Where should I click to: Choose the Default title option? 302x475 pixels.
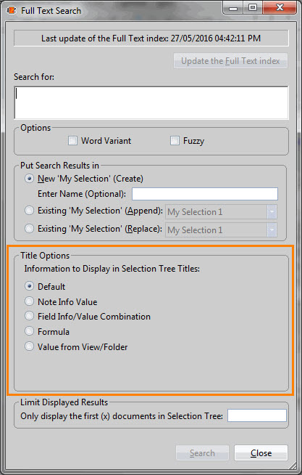click(x=29, y=286)
